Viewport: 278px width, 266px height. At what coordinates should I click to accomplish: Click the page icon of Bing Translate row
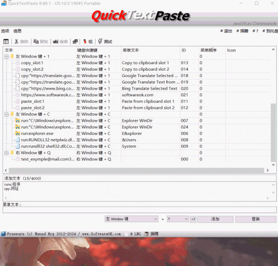pos(17,89)
